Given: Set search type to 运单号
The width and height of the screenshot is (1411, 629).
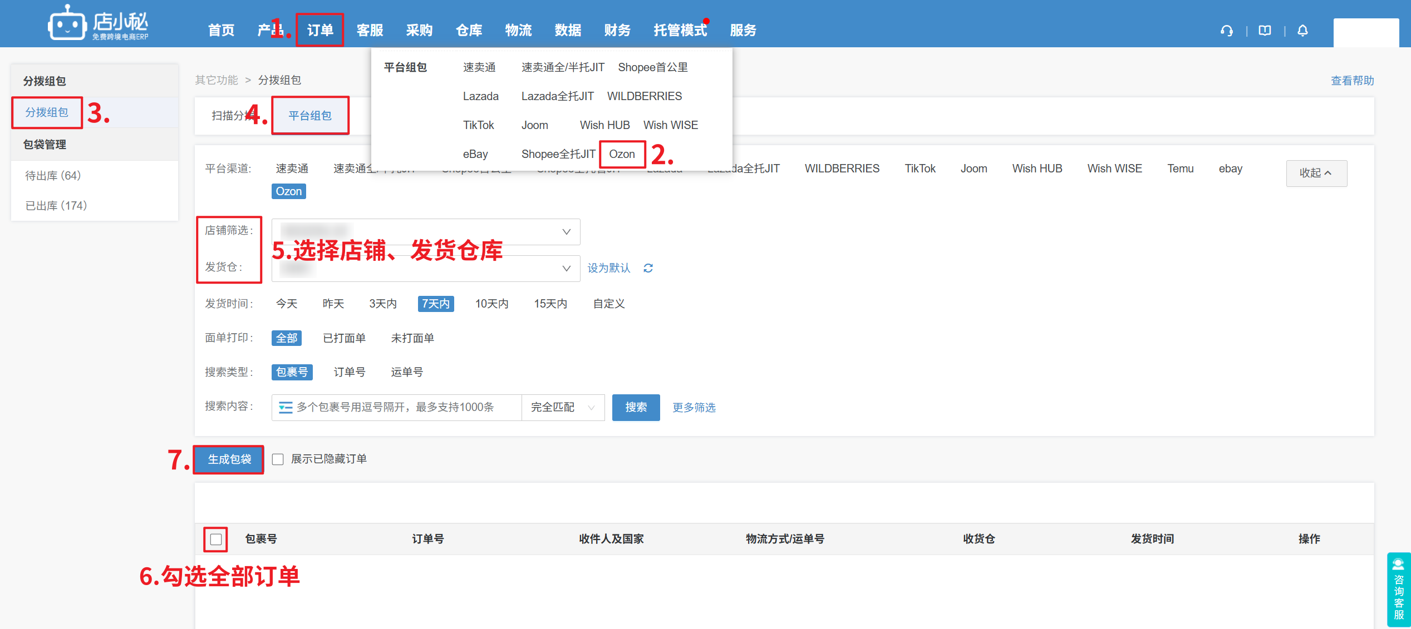Looking at the screenshot, I should click(407, 372).
